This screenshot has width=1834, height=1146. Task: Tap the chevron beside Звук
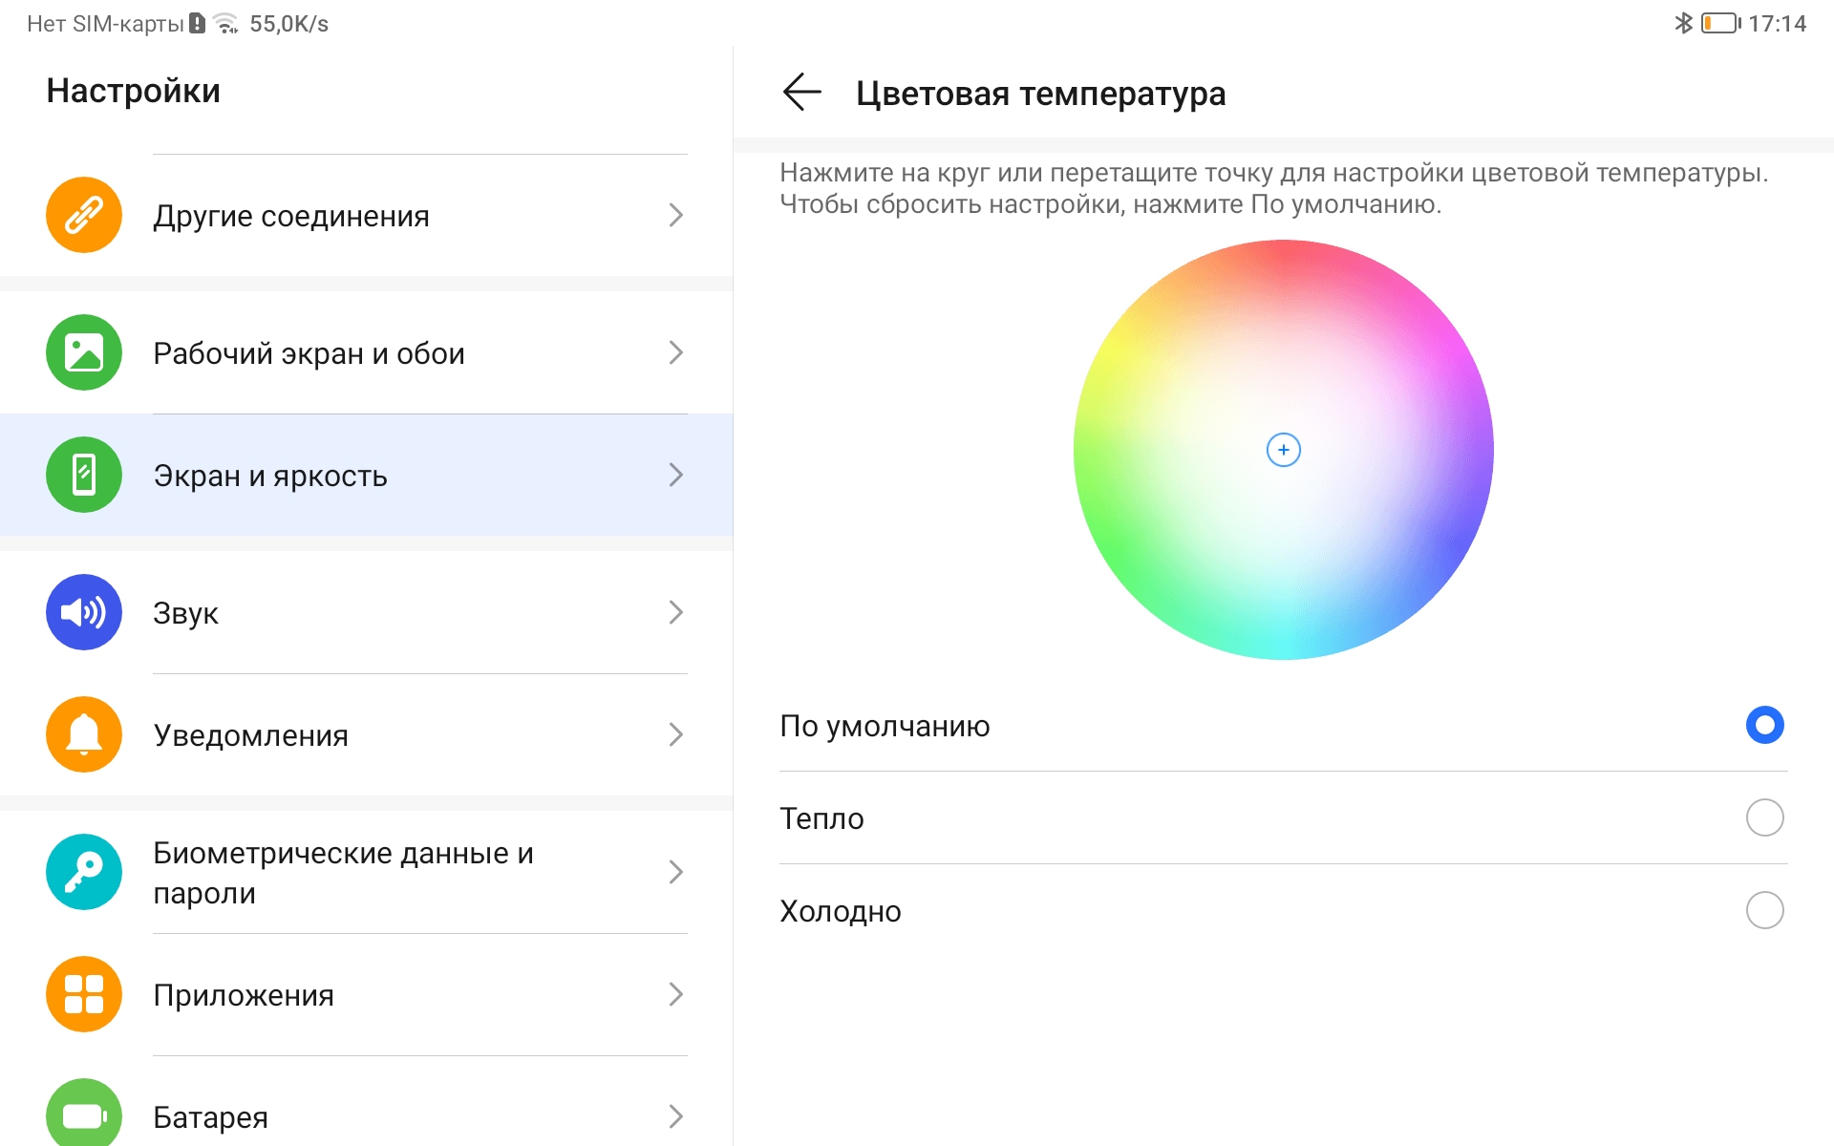pyautogui.click(x=676, y=612)
